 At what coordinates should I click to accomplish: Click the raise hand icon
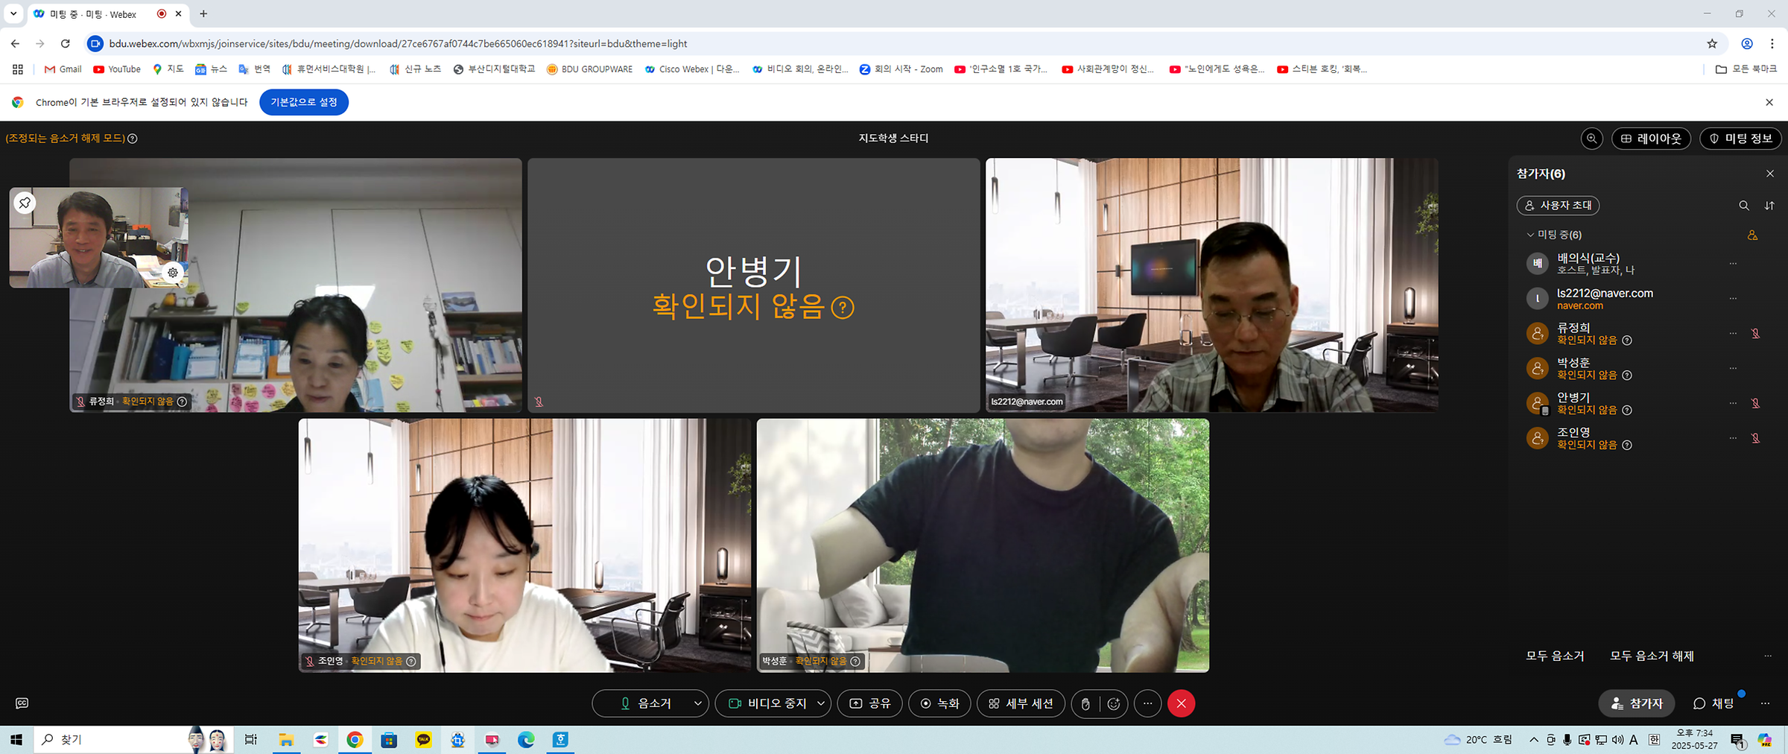click(x=1085, y=704)
